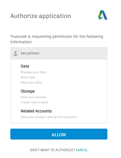Click the View your buckets permission
Viewport: 121px width, 158px height.
pyautogui.click(x=34, y=97)
